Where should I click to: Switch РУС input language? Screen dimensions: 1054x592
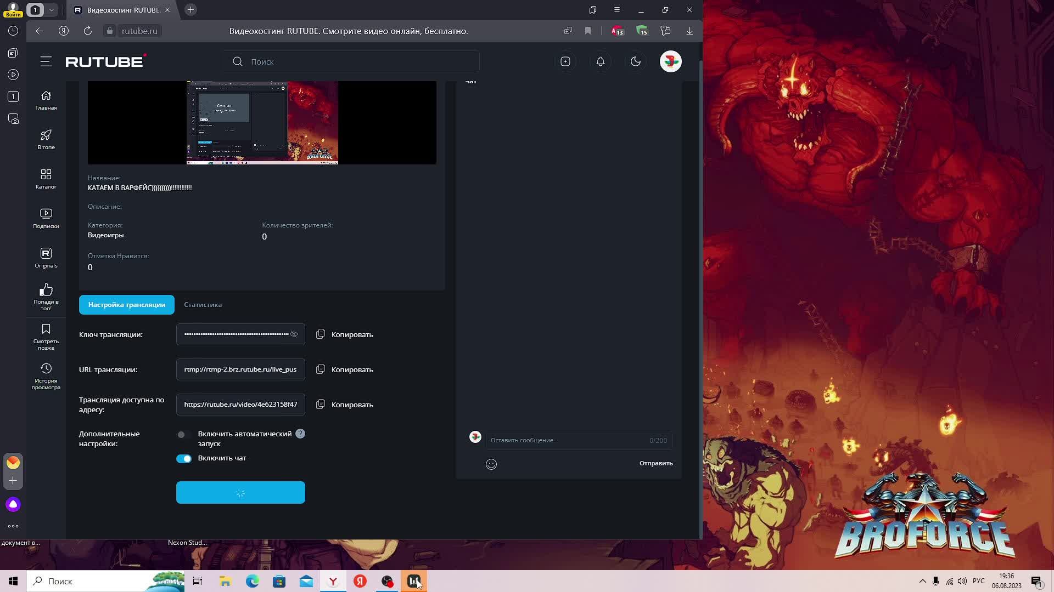tap(978, 582)
